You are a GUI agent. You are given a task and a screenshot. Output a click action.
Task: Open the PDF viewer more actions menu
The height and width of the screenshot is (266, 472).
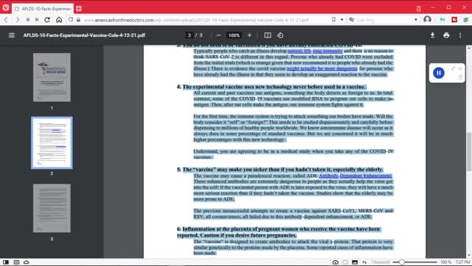[460, 35]
